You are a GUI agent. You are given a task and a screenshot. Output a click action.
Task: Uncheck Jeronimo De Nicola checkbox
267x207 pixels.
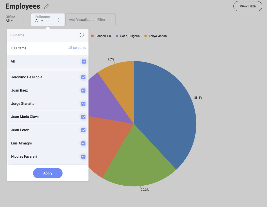(83, 77)
